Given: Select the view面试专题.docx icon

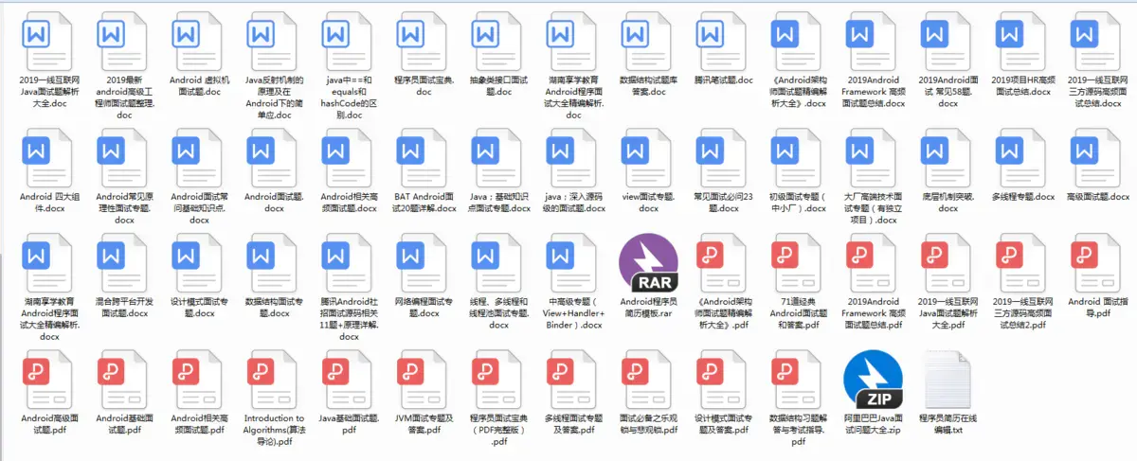Looking at the screenshot, I should [648, 160].
